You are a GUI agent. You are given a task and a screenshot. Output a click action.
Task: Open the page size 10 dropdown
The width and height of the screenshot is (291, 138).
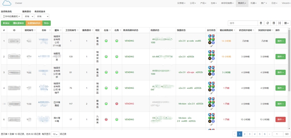click(55, 134)
